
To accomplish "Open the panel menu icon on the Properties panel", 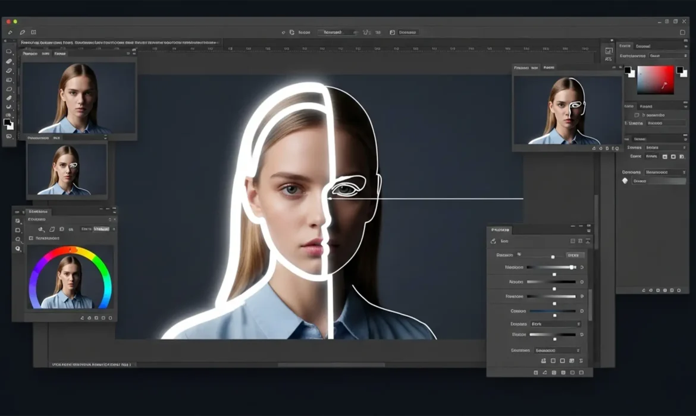I will click(x=588, y=230).
